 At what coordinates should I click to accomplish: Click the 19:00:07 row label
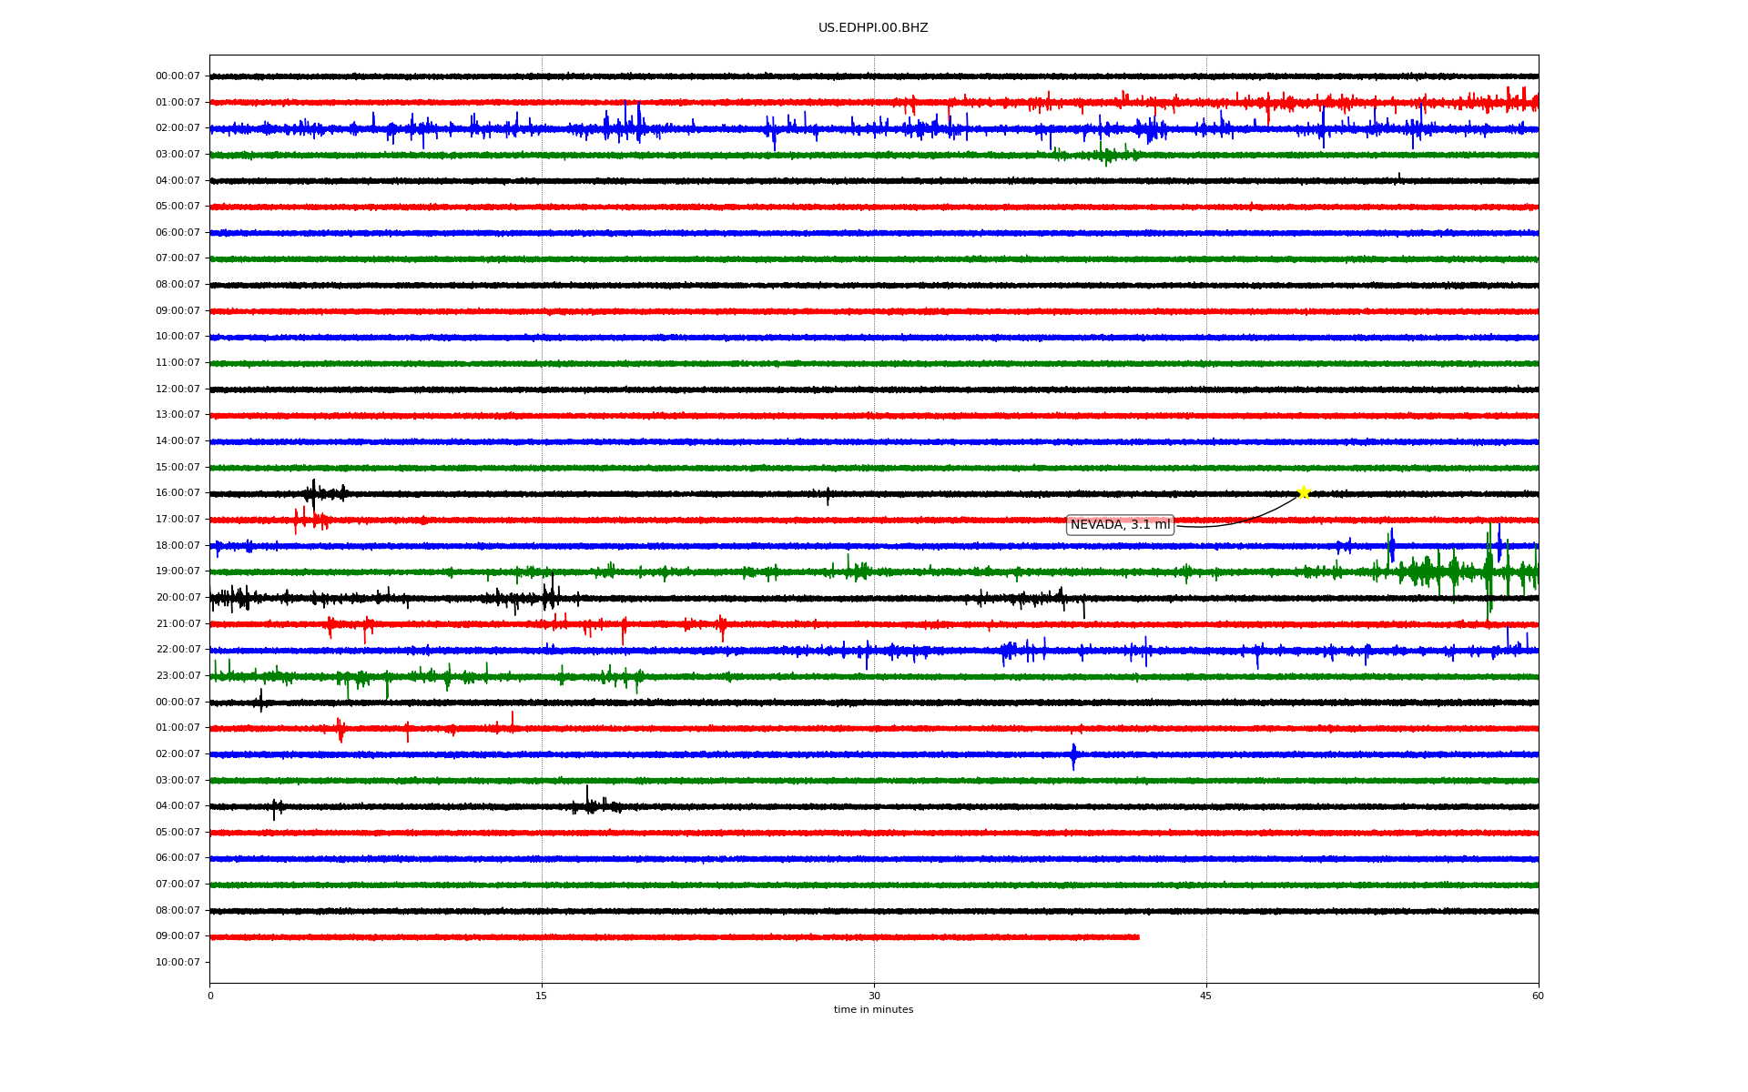click(x=178, y=571)
